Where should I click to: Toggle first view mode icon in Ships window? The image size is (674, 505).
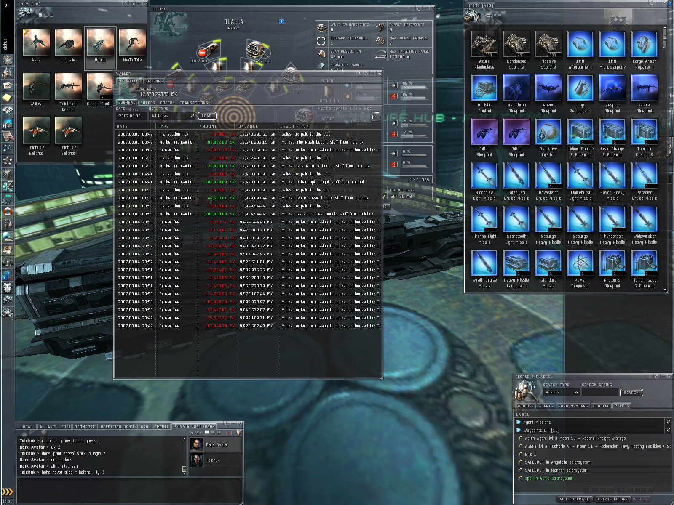pyautogui.click(x=40, y=15)
